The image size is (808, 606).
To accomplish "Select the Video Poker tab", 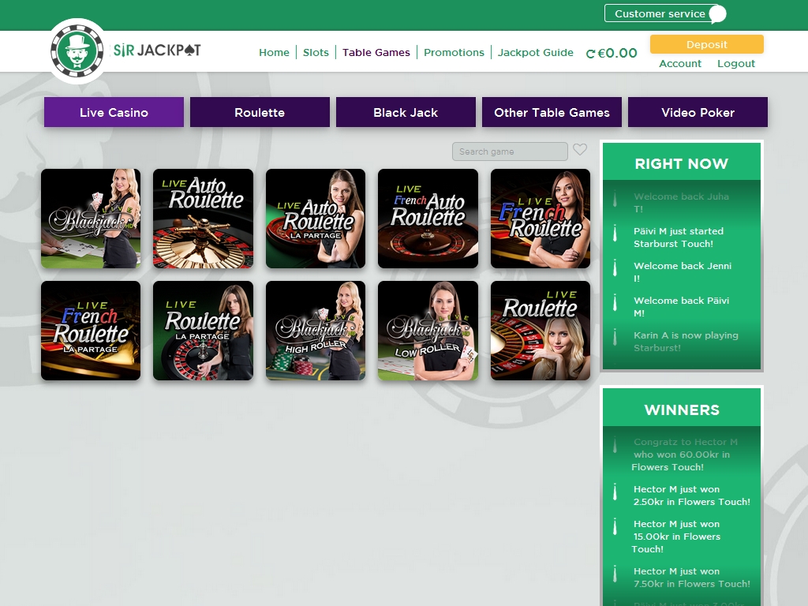I will (698, 112).
